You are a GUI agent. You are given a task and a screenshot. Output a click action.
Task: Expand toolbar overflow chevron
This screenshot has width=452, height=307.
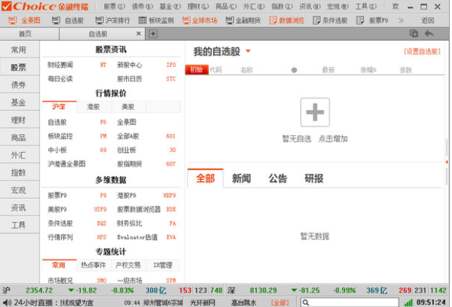tap(401, 20)
